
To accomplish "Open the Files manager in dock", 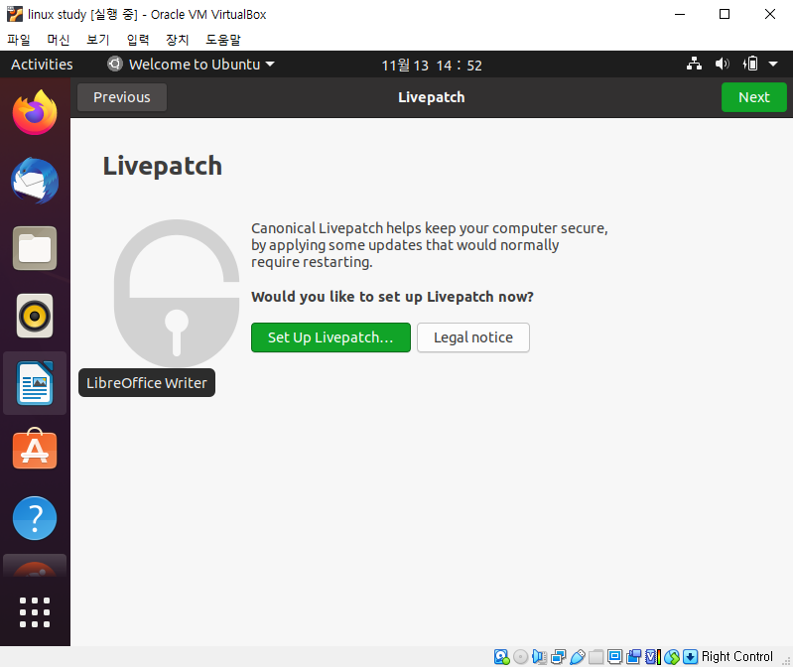I will (35, 248).
